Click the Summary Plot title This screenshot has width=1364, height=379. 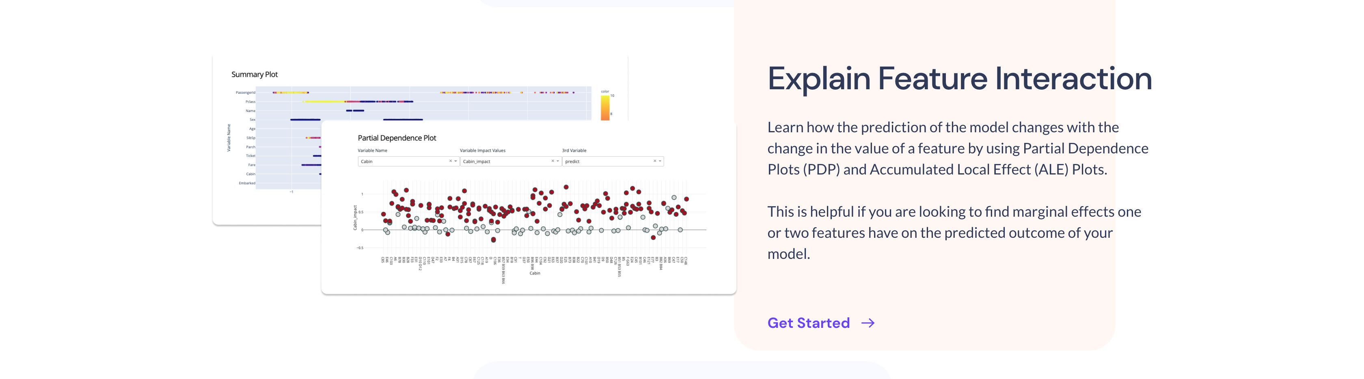click(x=254, y=74)
